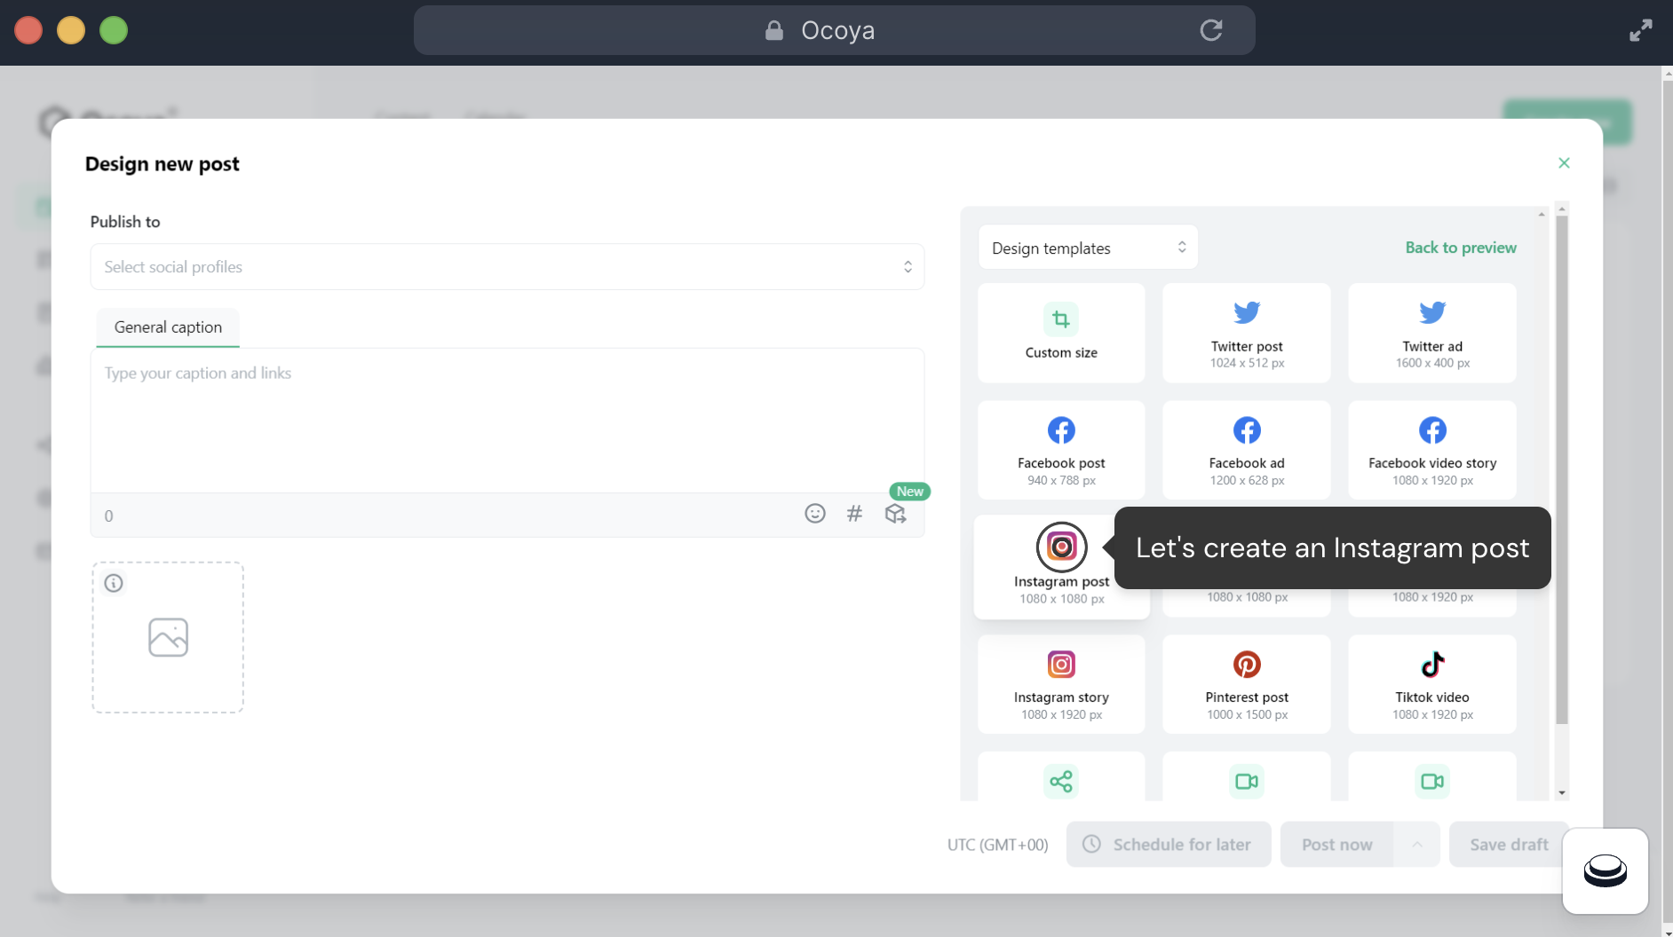Screen dimensions: 1673x937
Task: Toggle fullscreen with the expand arrows
Action: 1640,30
